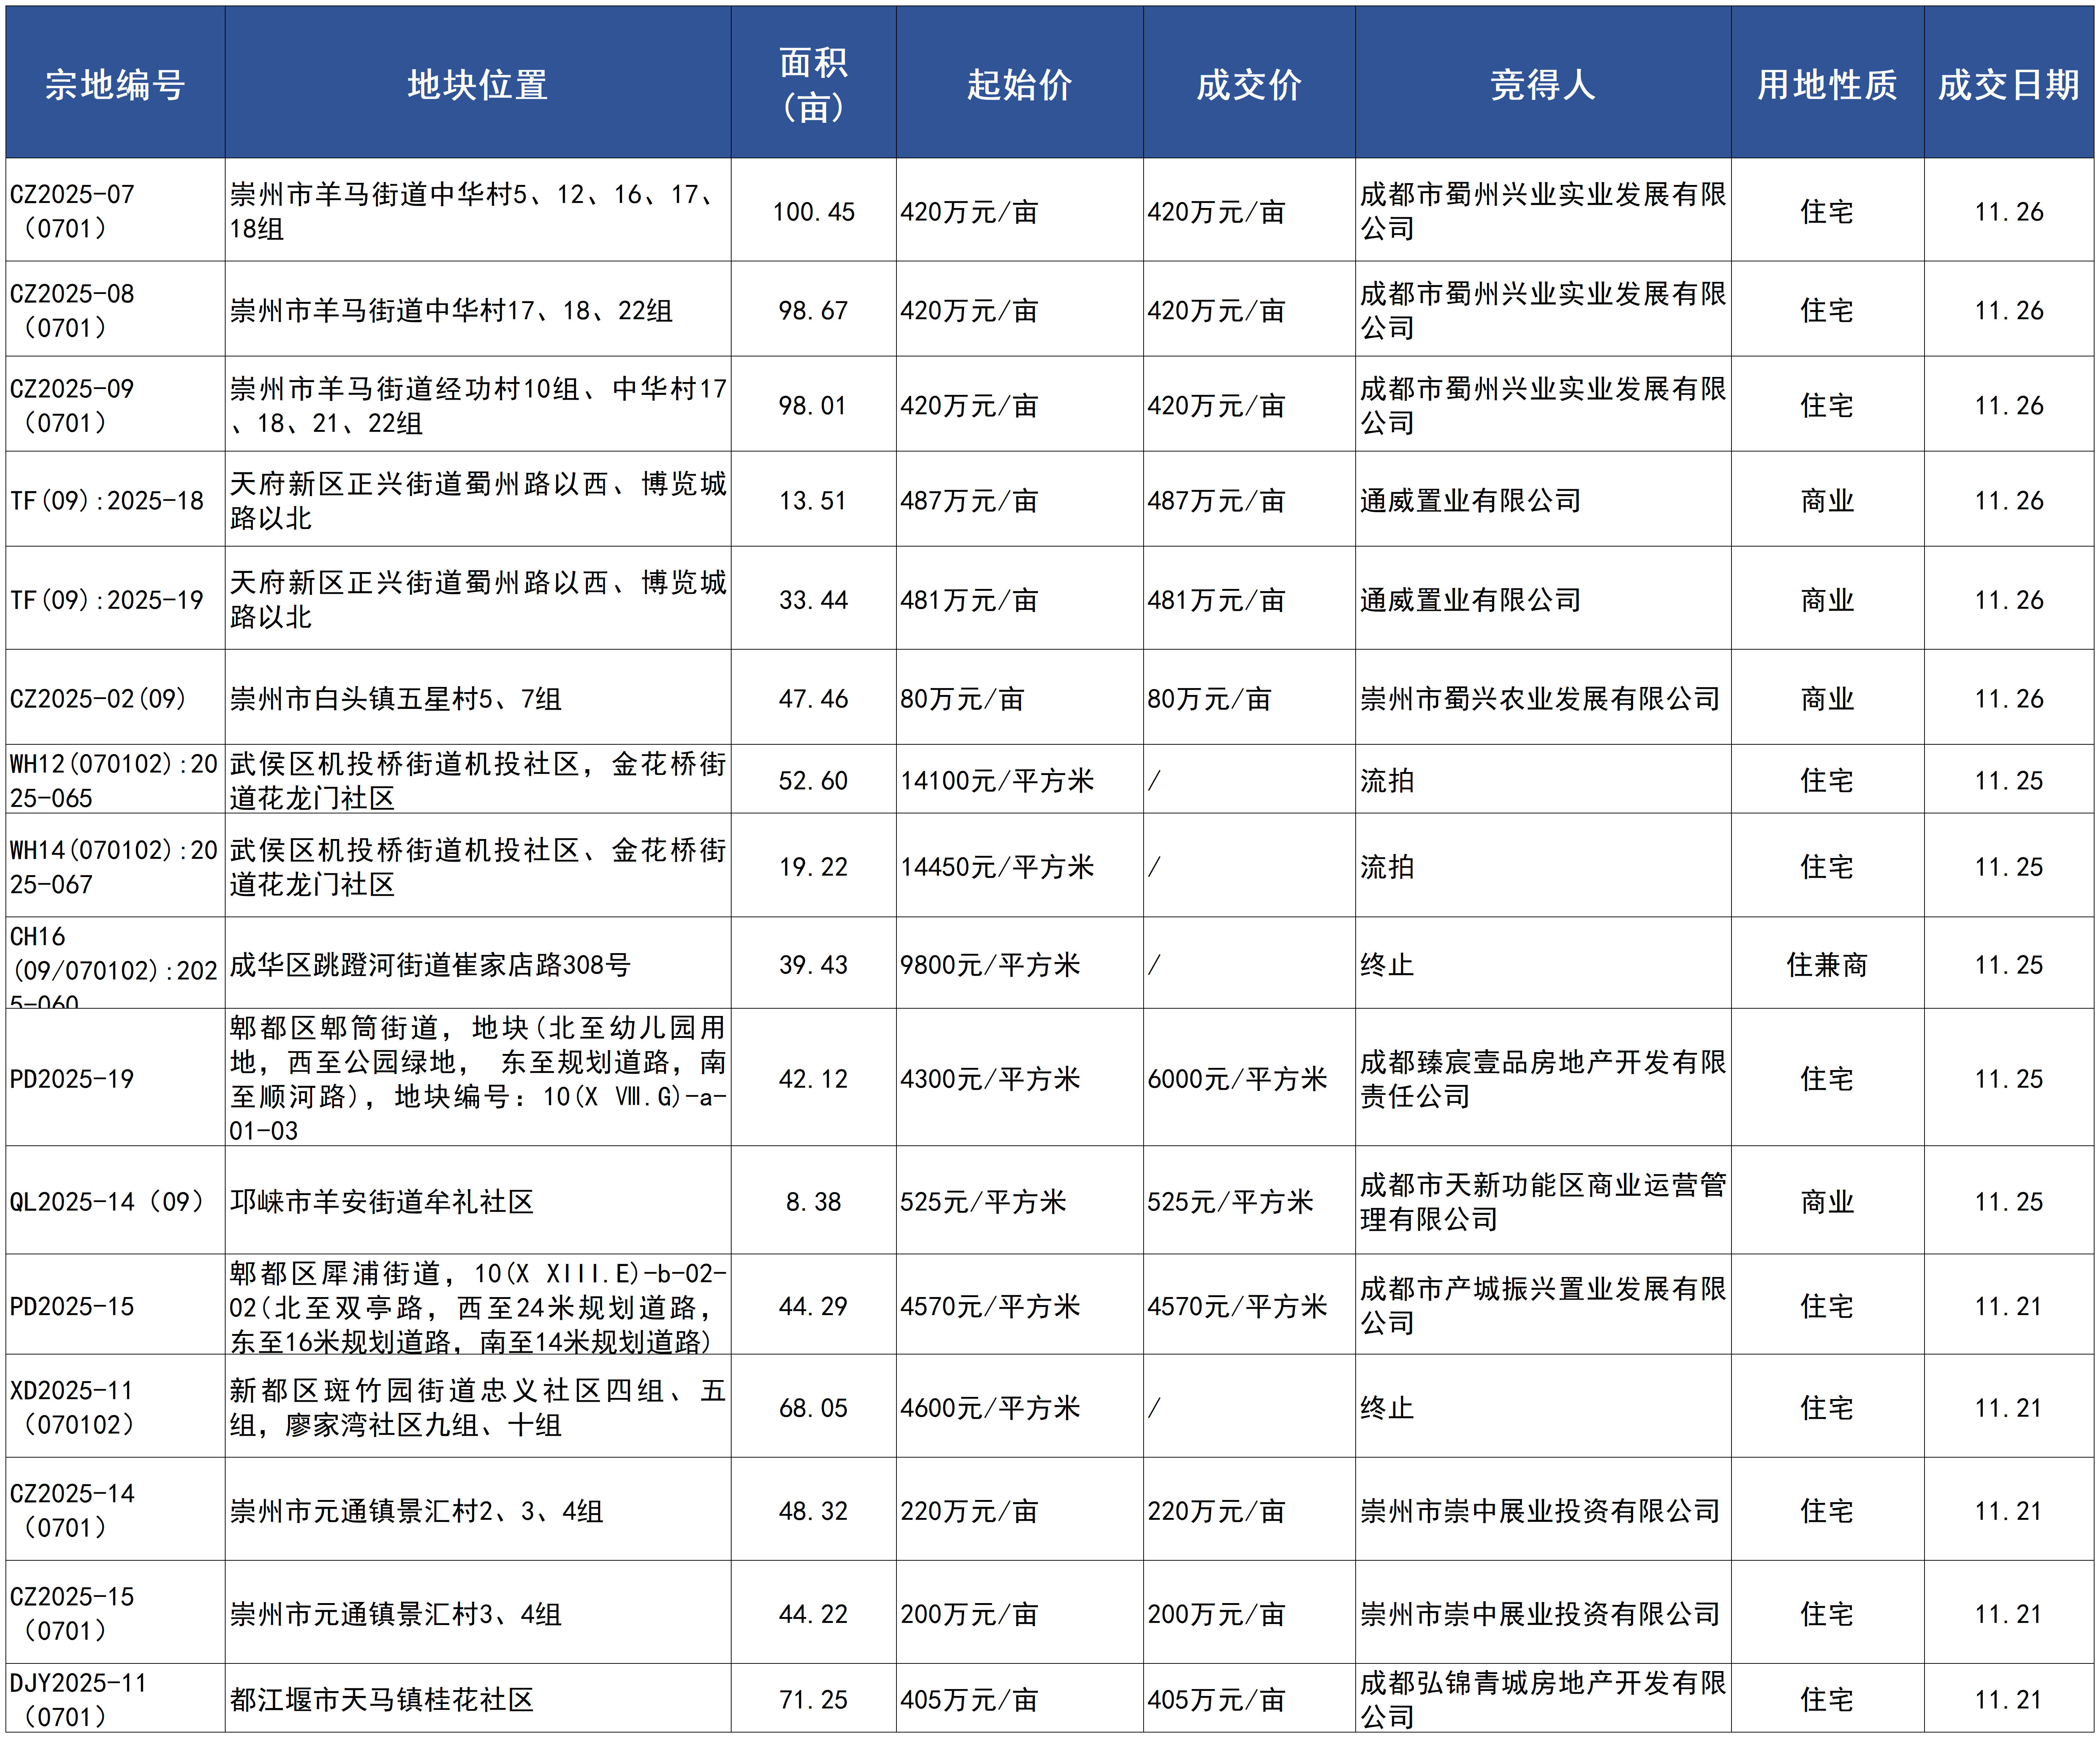Click the 14100元/平方米 starting price cell

click(x=997, y=780)
